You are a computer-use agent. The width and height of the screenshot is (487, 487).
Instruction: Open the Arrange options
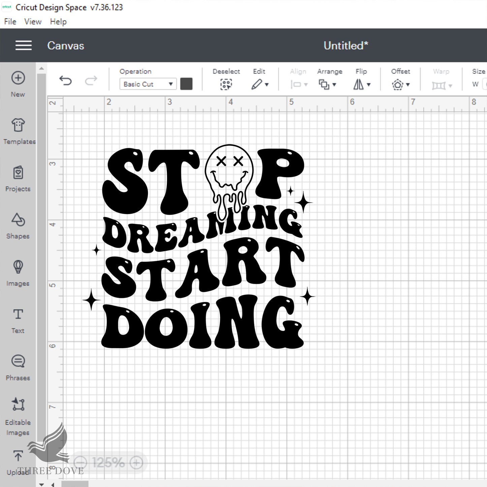pos(324,84)
